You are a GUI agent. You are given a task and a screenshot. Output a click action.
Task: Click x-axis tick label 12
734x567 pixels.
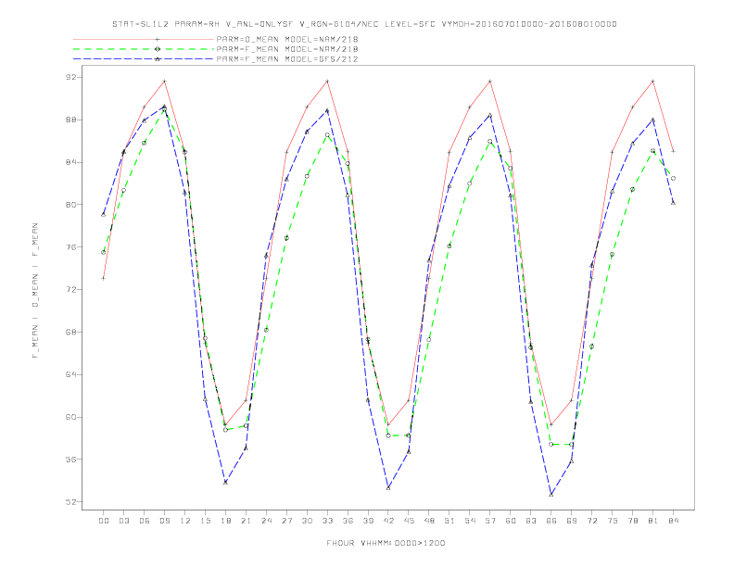tap(185, 521)
